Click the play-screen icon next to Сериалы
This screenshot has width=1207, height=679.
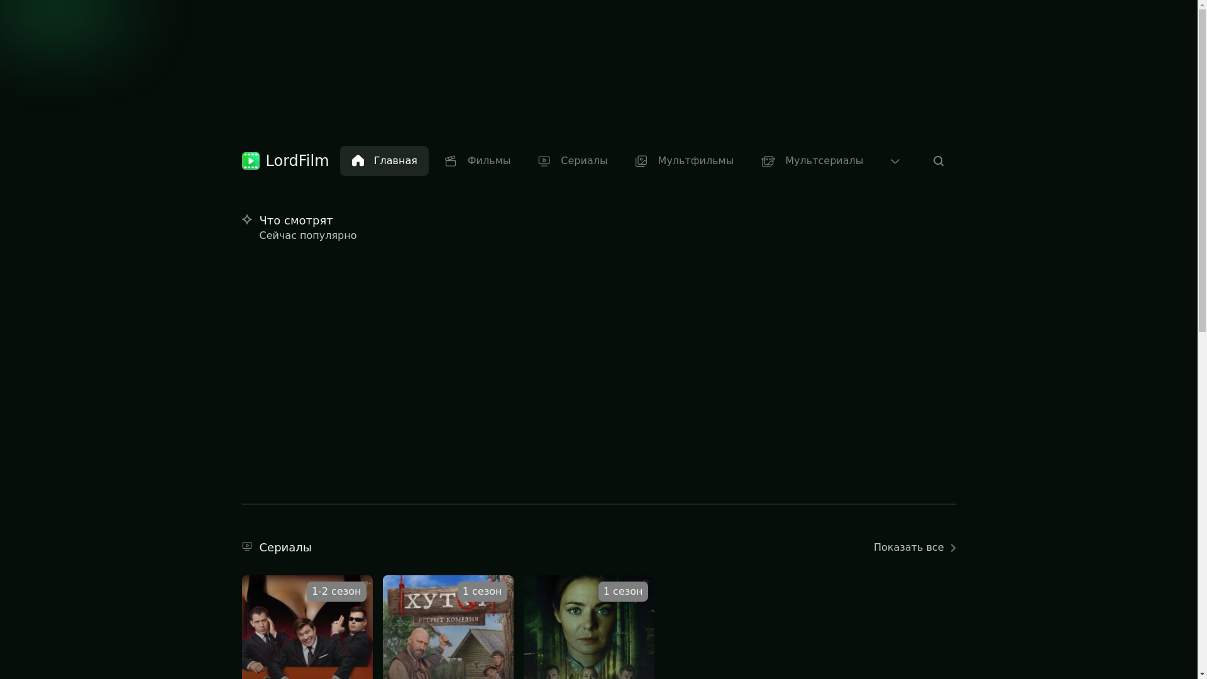click(x=544, y=161)
